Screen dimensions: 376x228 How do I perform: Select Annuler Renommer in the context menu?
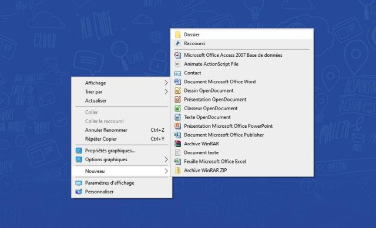(x=122, y=130)
